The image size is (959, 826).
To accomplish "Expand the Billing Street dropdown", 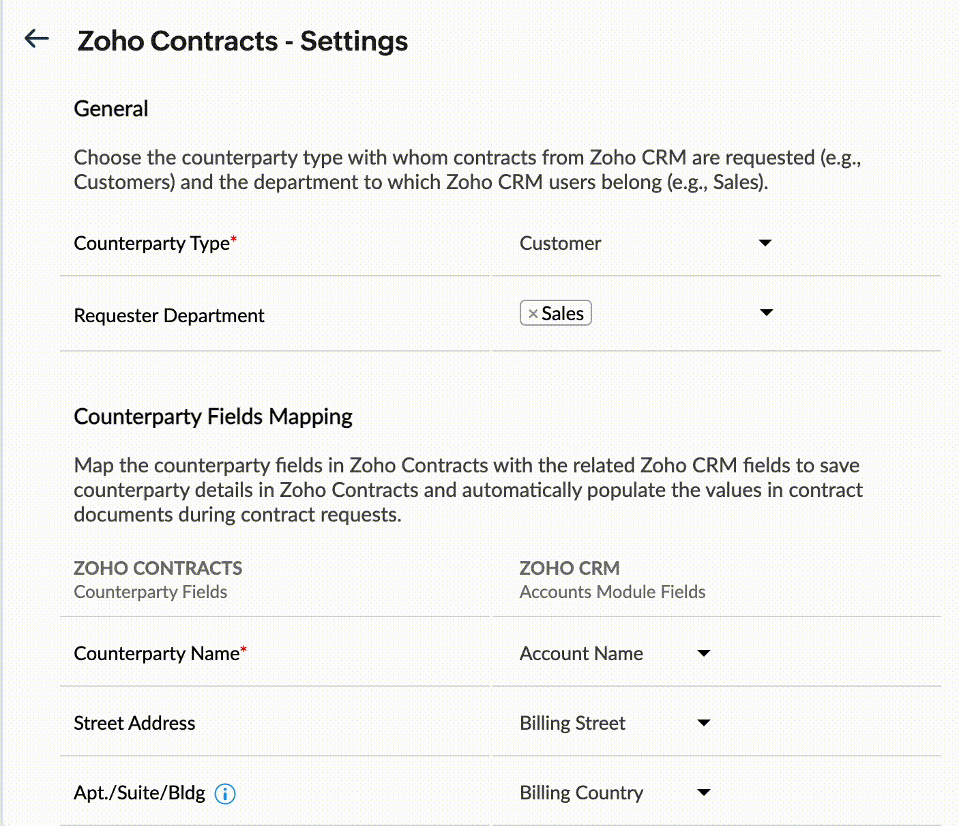I will [x=704, y=723].
